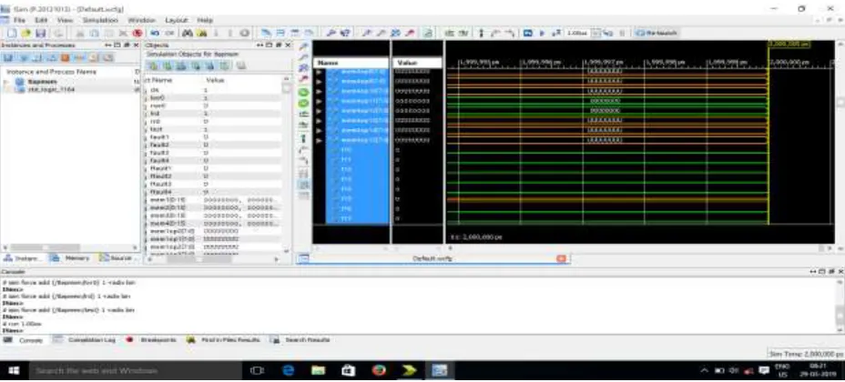The height and width of the screenshot is (382, 845).
Task: Click the Break simulation toolbar icon
Action: [622, 33]
